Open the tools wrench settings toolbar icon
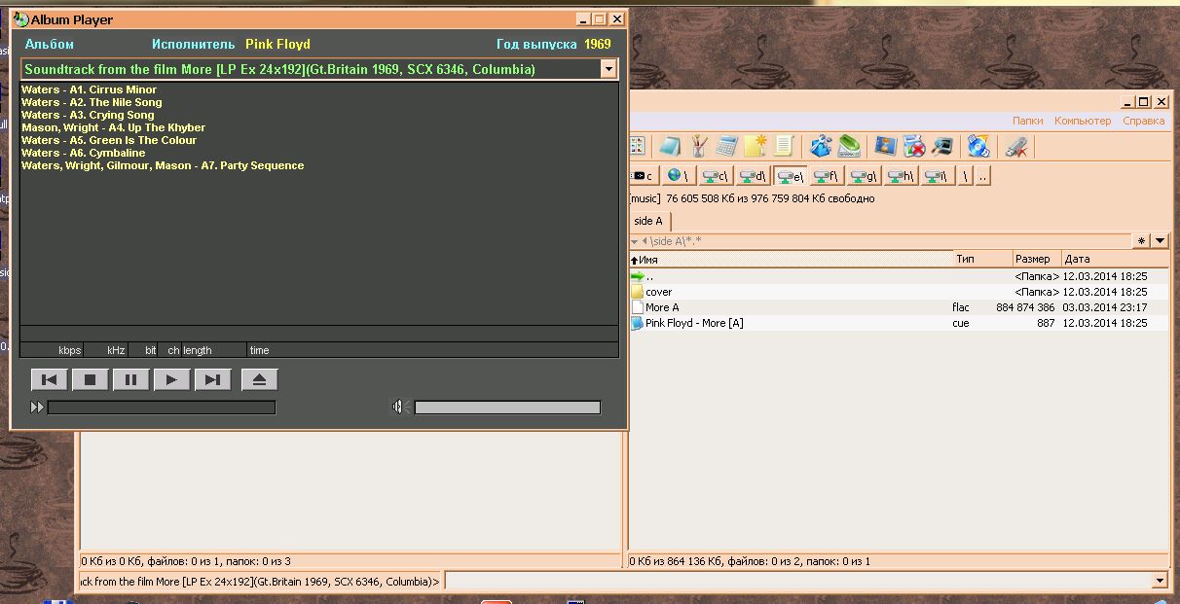This screenshot has width=1180, height=604. (822, 146)
